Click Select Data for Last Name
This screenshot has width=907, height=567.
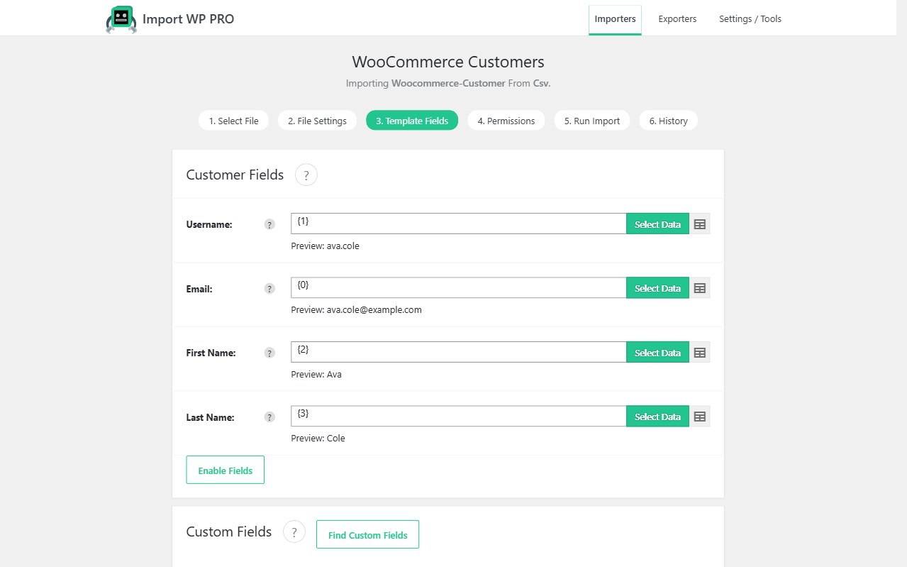click(657, 417)
